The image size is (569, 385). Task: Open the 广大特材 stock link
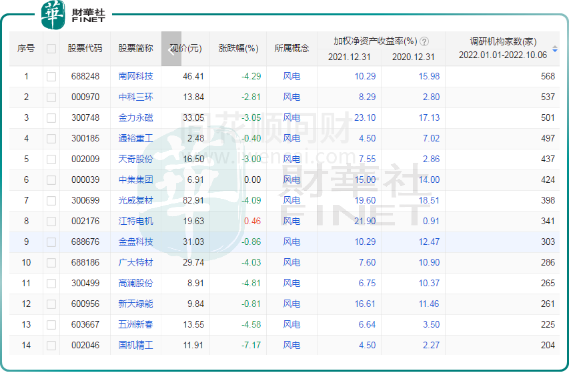(x=135, y=262)
